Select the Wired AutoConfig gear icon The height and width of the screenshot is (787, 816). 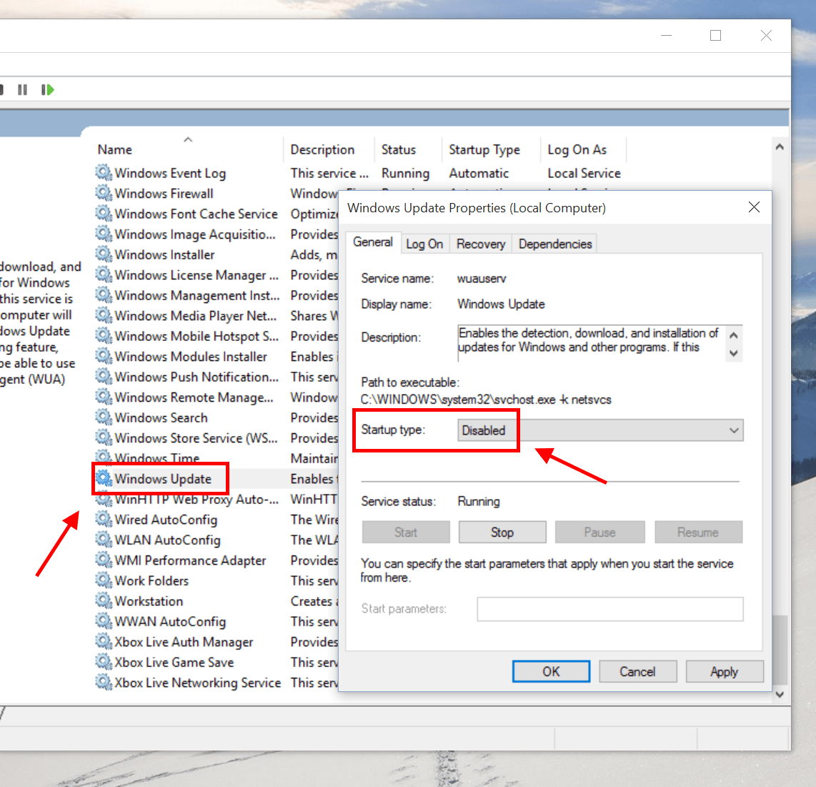pyautogui.click(x=104, y=519)
